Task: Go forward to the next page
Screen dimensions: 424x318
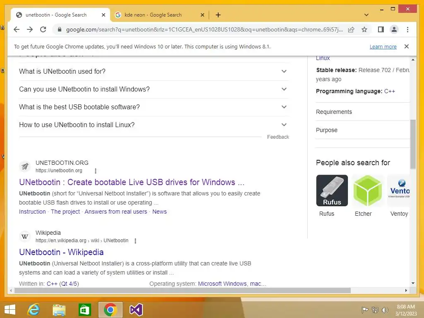Action: coord(30,29)
